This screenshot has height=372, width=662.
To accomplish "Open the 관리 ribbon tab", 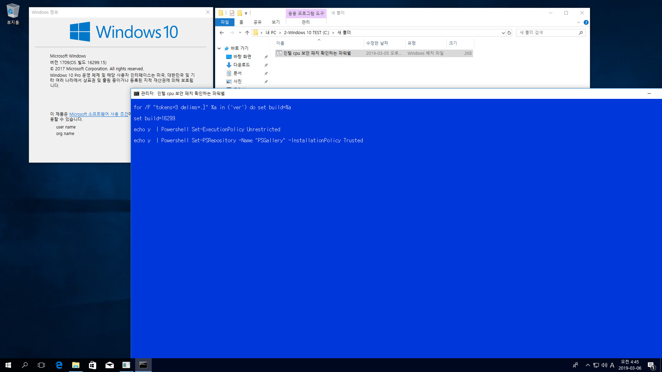I will point(306,22).
